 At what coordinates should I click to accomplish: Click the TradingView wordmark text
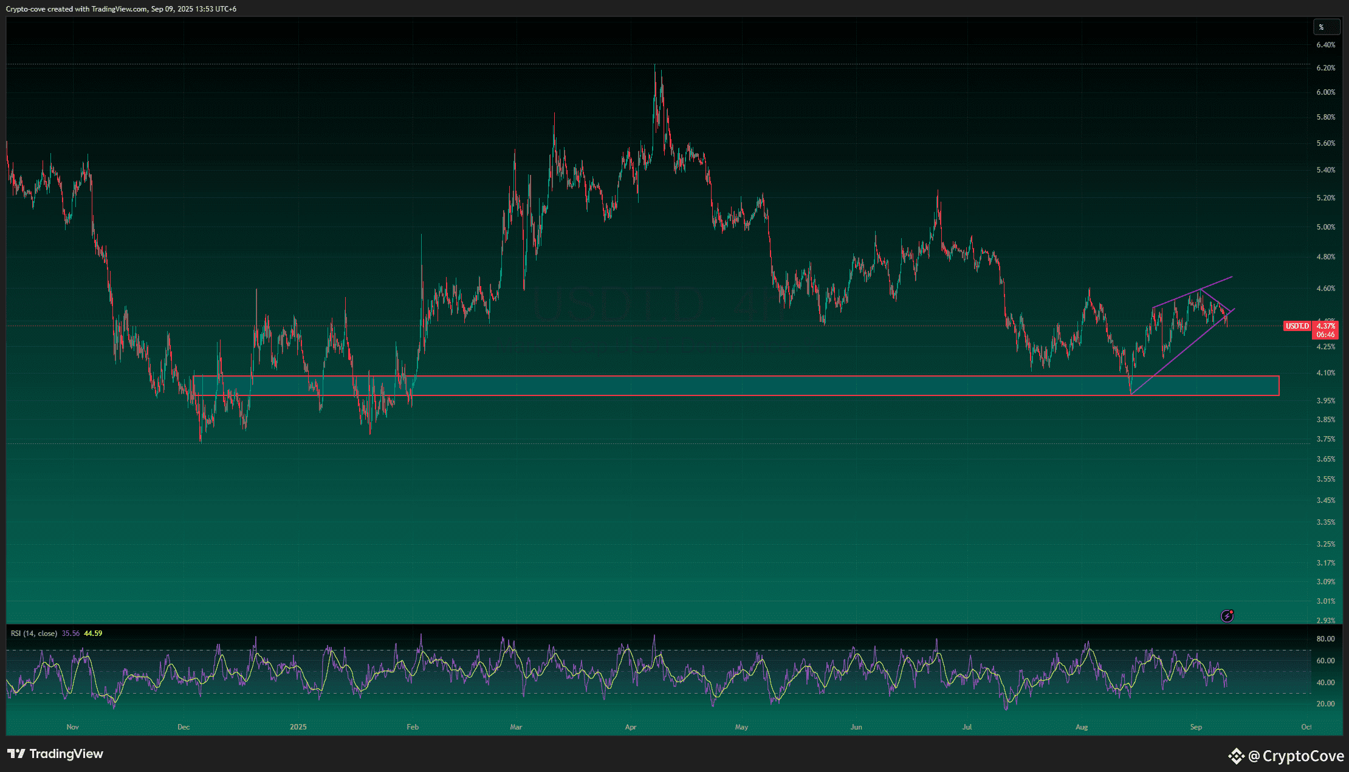[x=66, y=754]
